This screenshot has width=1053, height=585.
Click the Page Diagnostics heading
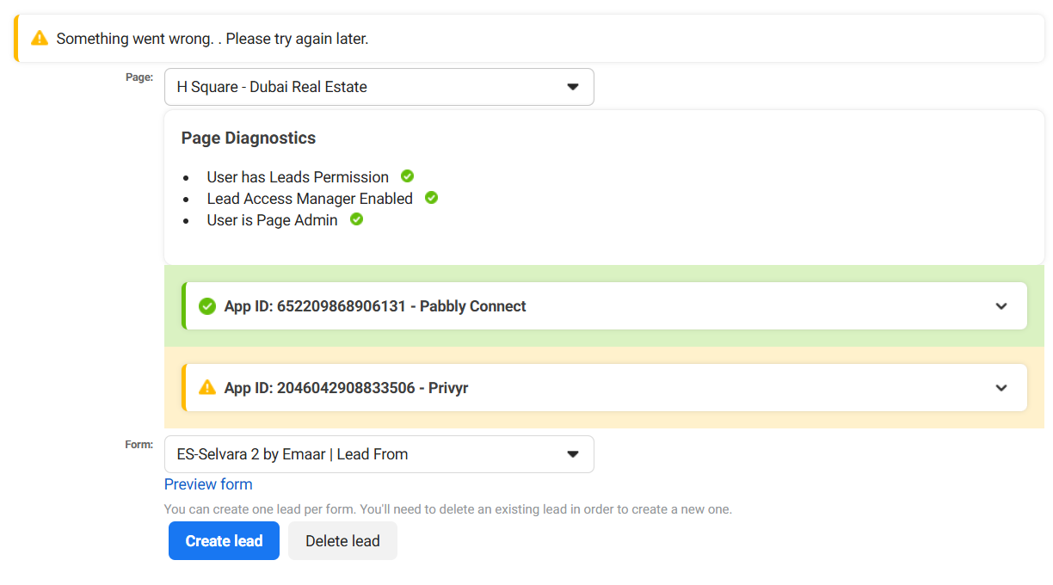pos(249,138)
